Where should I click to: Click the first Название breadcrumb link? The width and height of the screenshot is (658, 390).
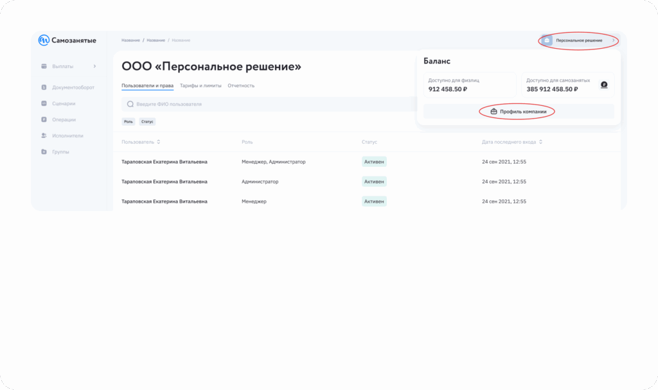coord(130,40)
